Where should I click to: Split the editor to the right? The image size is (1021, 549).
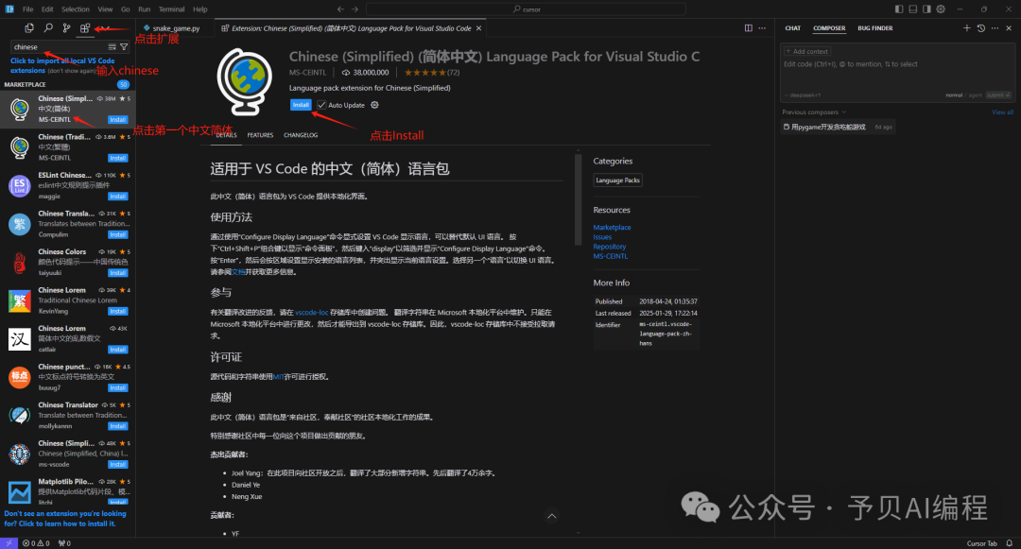[748, 28]
